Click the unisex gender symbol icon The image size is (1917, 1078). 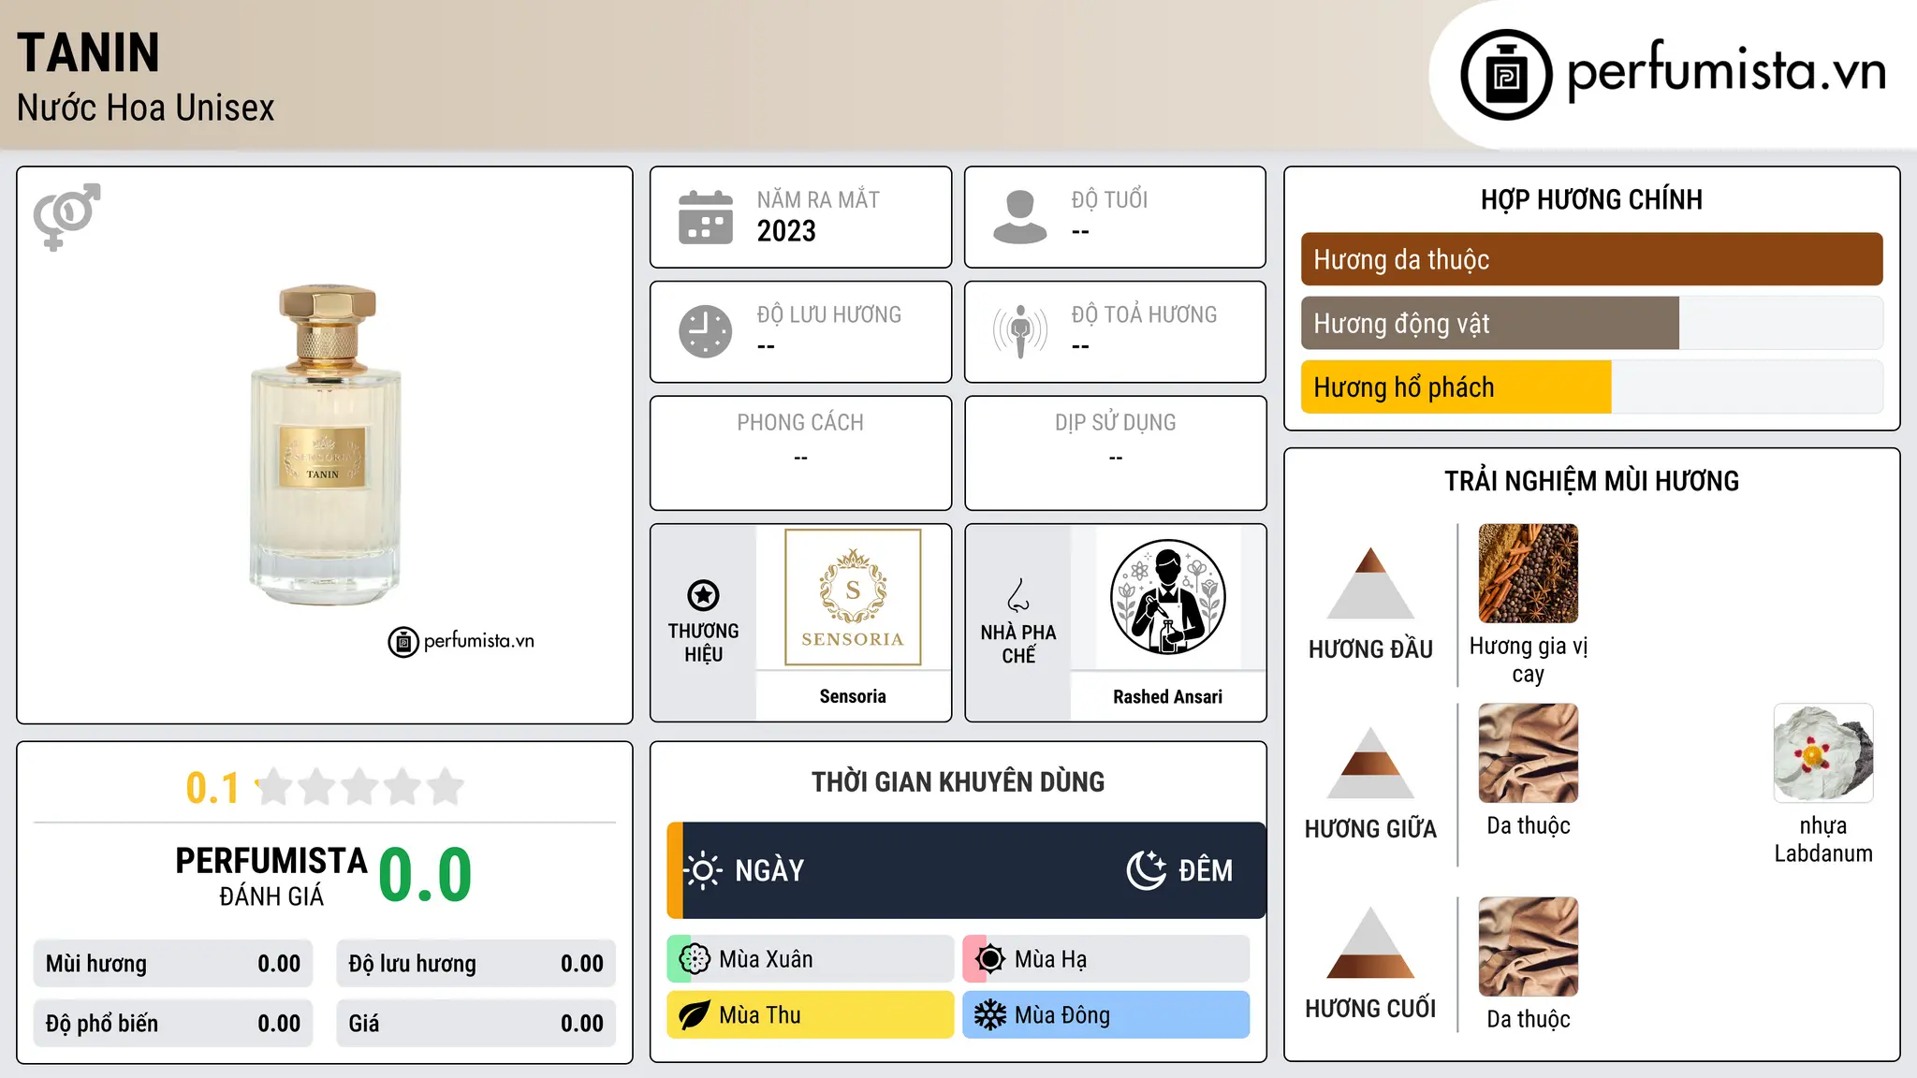point(66,216)
